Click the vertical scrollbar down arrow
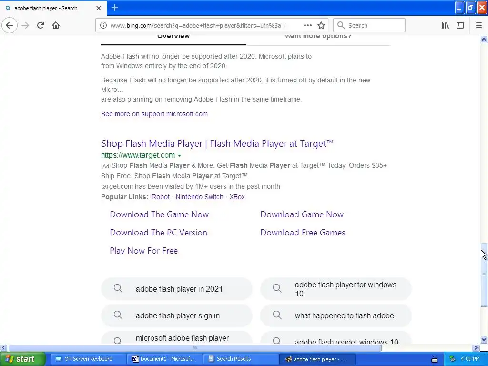Viewport: 488px width, 366px height. (x=484, y=339)
